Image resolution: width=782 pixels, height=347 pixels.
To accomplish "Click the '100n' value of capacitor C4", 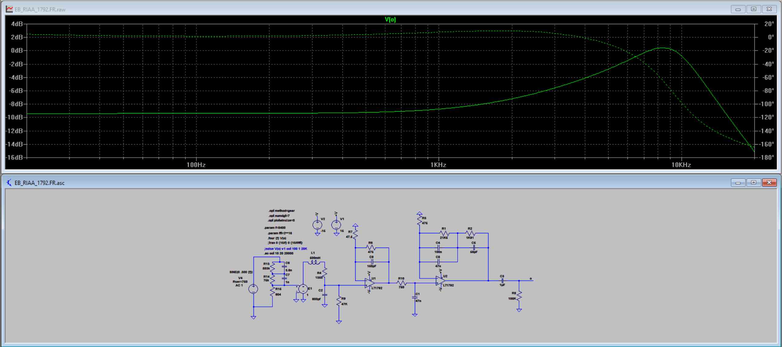I will point(438,252).
